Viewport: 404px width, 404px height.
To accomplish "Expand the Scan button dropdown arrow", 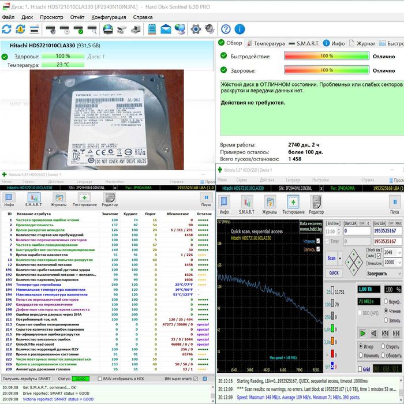I will pos(340,258).
